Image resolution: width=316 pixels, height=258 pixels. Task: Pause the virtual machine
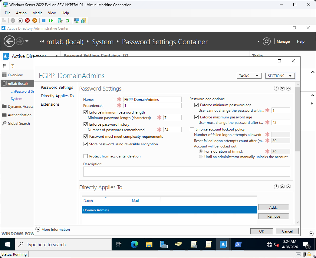click(x=44, y=21)
